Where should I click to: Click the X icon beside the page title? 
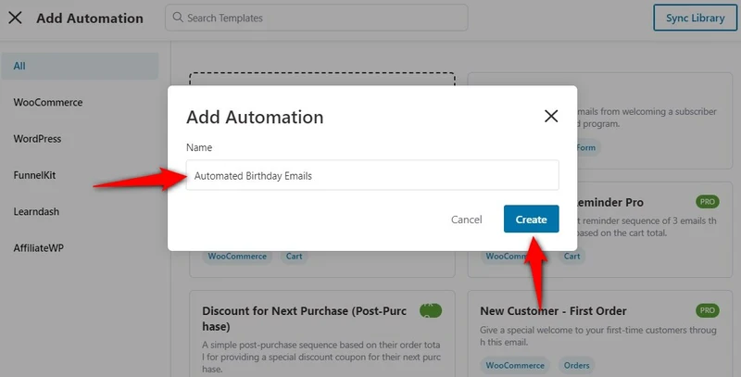pyautogui.click(x=15, y=18)
